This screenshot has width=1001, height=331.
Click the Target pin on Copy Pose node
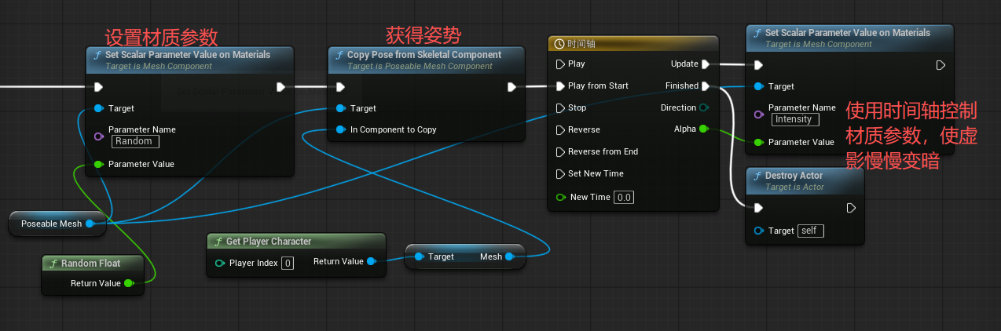tap(340, 108)
